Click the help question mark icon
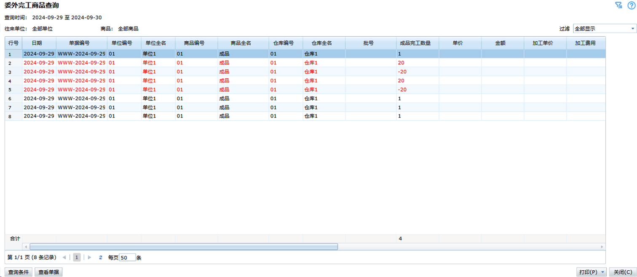The height and width of the screenshot is (277, 637). click(x=631, y=5)
